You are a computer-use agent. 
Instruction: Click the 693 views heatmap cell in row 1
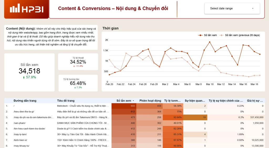pyautogui.click(x=124, y=106)
